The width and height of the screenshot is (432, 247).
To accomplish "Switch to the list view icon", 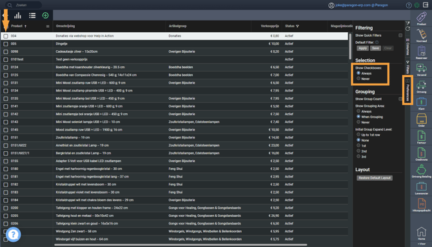I will pos(32,15).
